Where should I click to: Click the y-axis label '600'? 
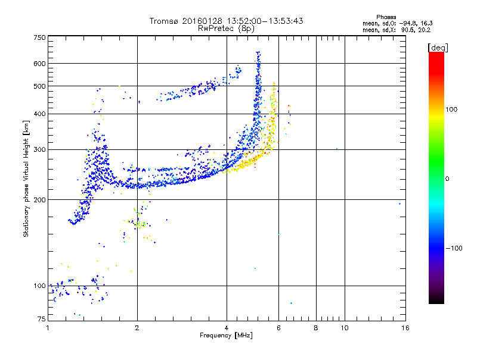pyautogui.click(x=39, y=64)
